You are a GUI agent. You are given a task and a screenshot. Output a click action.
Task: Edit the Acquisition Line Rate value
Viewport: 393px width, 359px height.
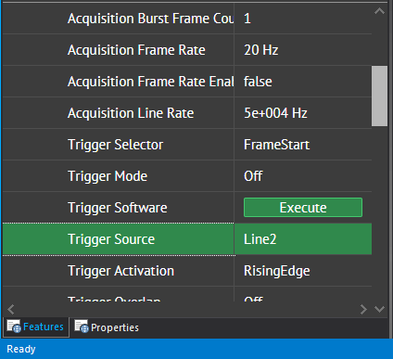(303, 113)
